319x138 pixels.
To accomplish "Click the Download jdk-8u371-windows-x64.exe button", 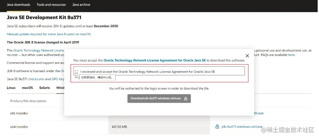I will [159, 98].
